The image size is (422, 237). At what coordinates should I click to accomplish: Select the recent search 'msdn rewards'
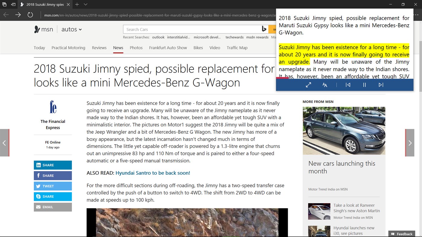(257, 37)
